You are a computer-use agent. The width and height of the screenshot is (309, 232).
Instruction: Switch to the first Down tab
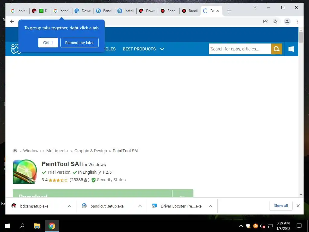click(83, 11)
